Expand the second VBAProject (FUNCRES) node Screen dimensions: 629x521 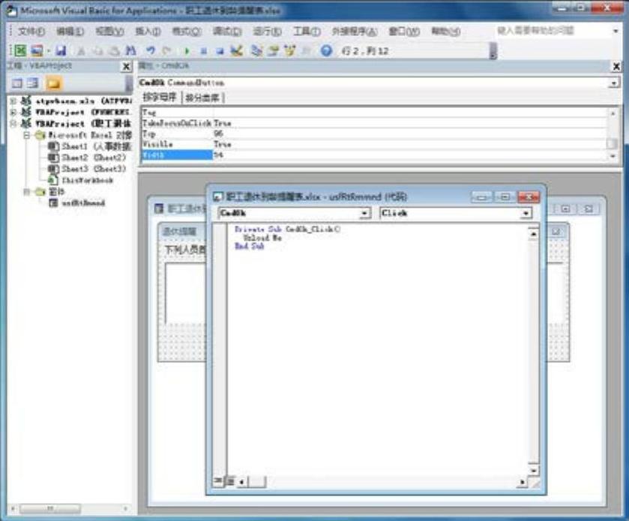(x=13, y=112)
